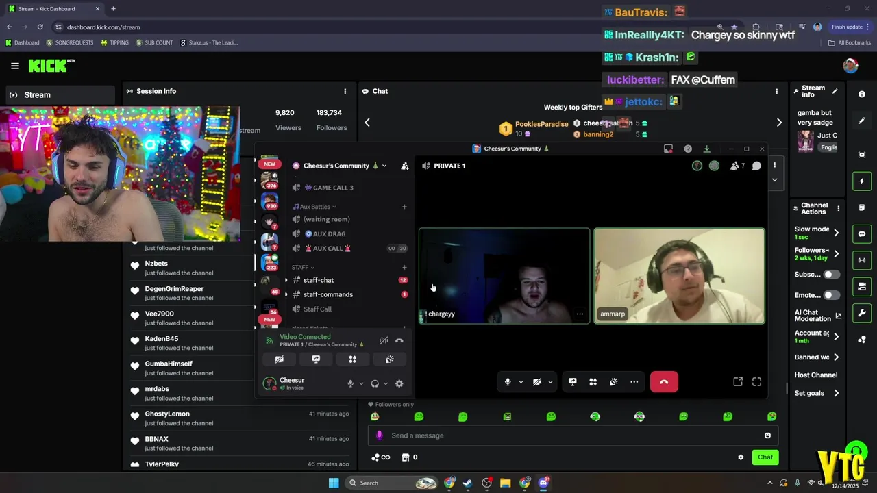
Task: Mute microphone in Discord call bar
Action: 508,382
